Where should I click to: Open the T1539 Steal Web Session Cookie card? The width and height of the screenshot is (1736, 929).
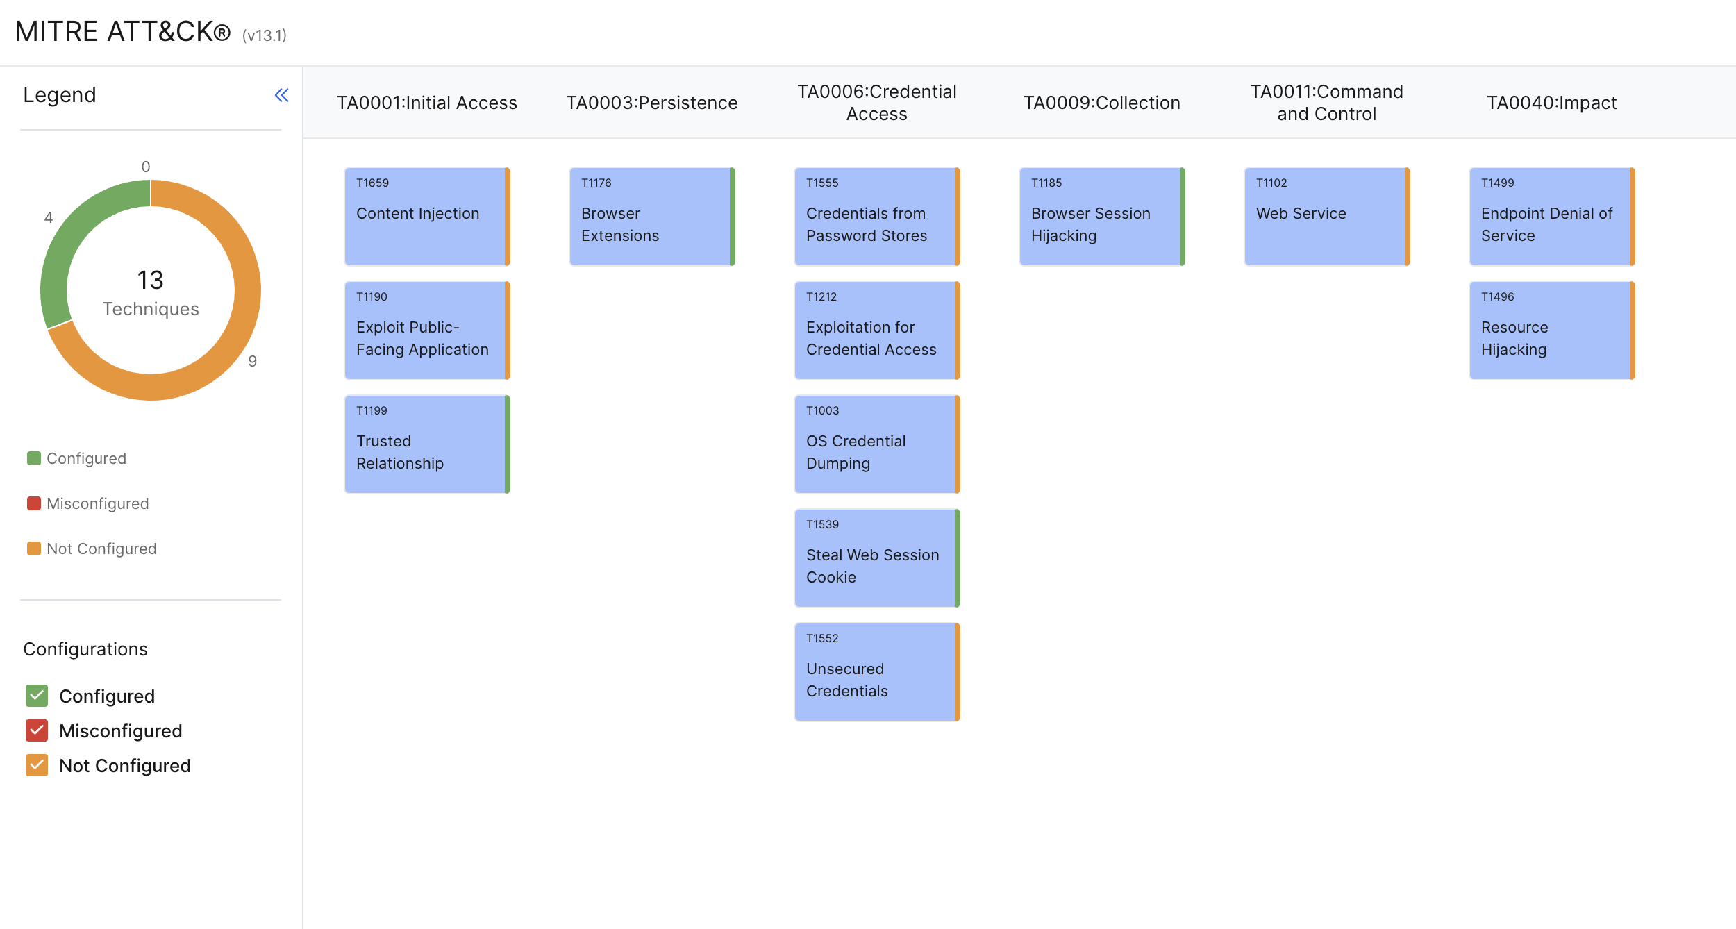click(x=876, y=558)
